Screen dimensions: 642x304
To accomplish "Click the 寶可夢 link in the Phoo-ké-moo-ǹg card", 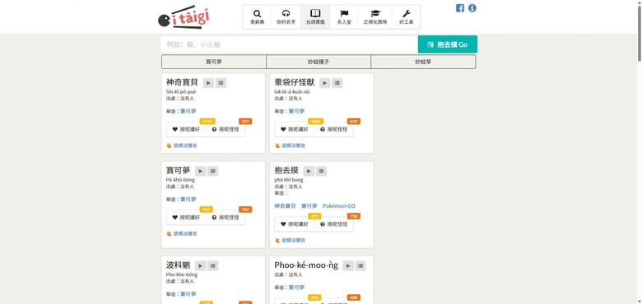I will pyautogui.click(x=296, y=288).
